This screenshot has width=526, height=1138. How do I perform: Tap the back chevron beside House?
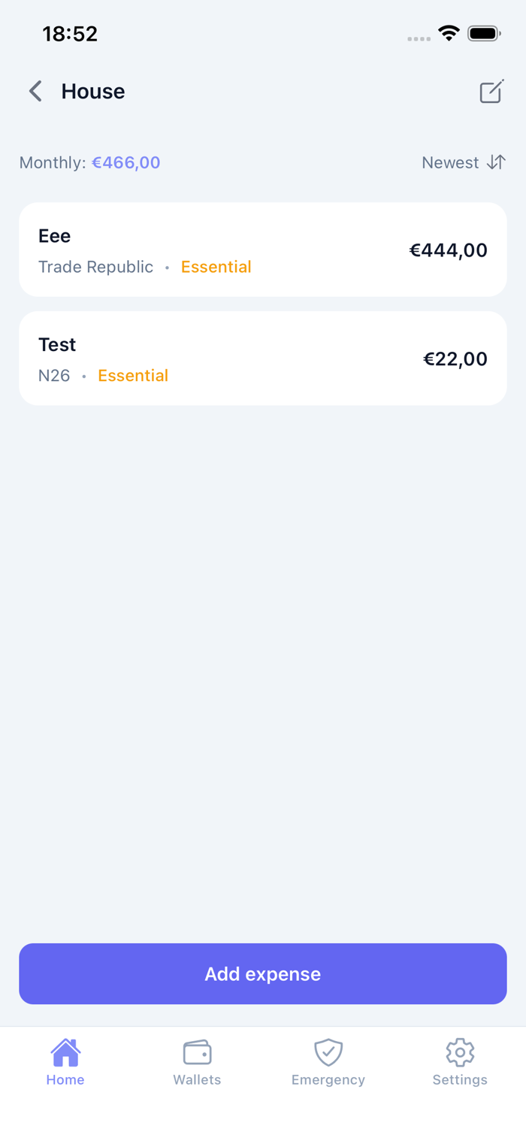tap(35, 92)
